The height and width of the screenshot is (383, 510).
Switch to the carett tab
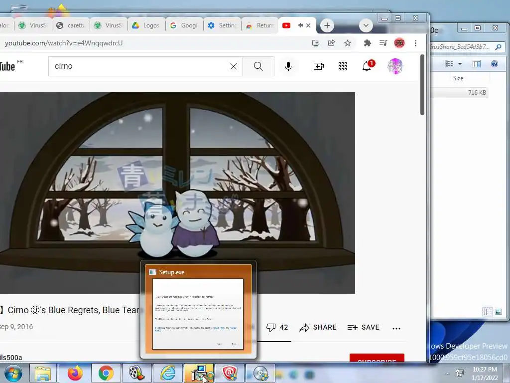point(71,25)
